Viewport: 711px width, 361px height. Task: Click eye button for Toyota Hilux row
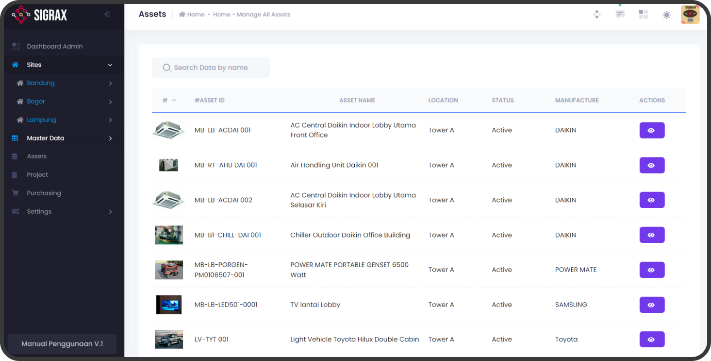(651, 340)
